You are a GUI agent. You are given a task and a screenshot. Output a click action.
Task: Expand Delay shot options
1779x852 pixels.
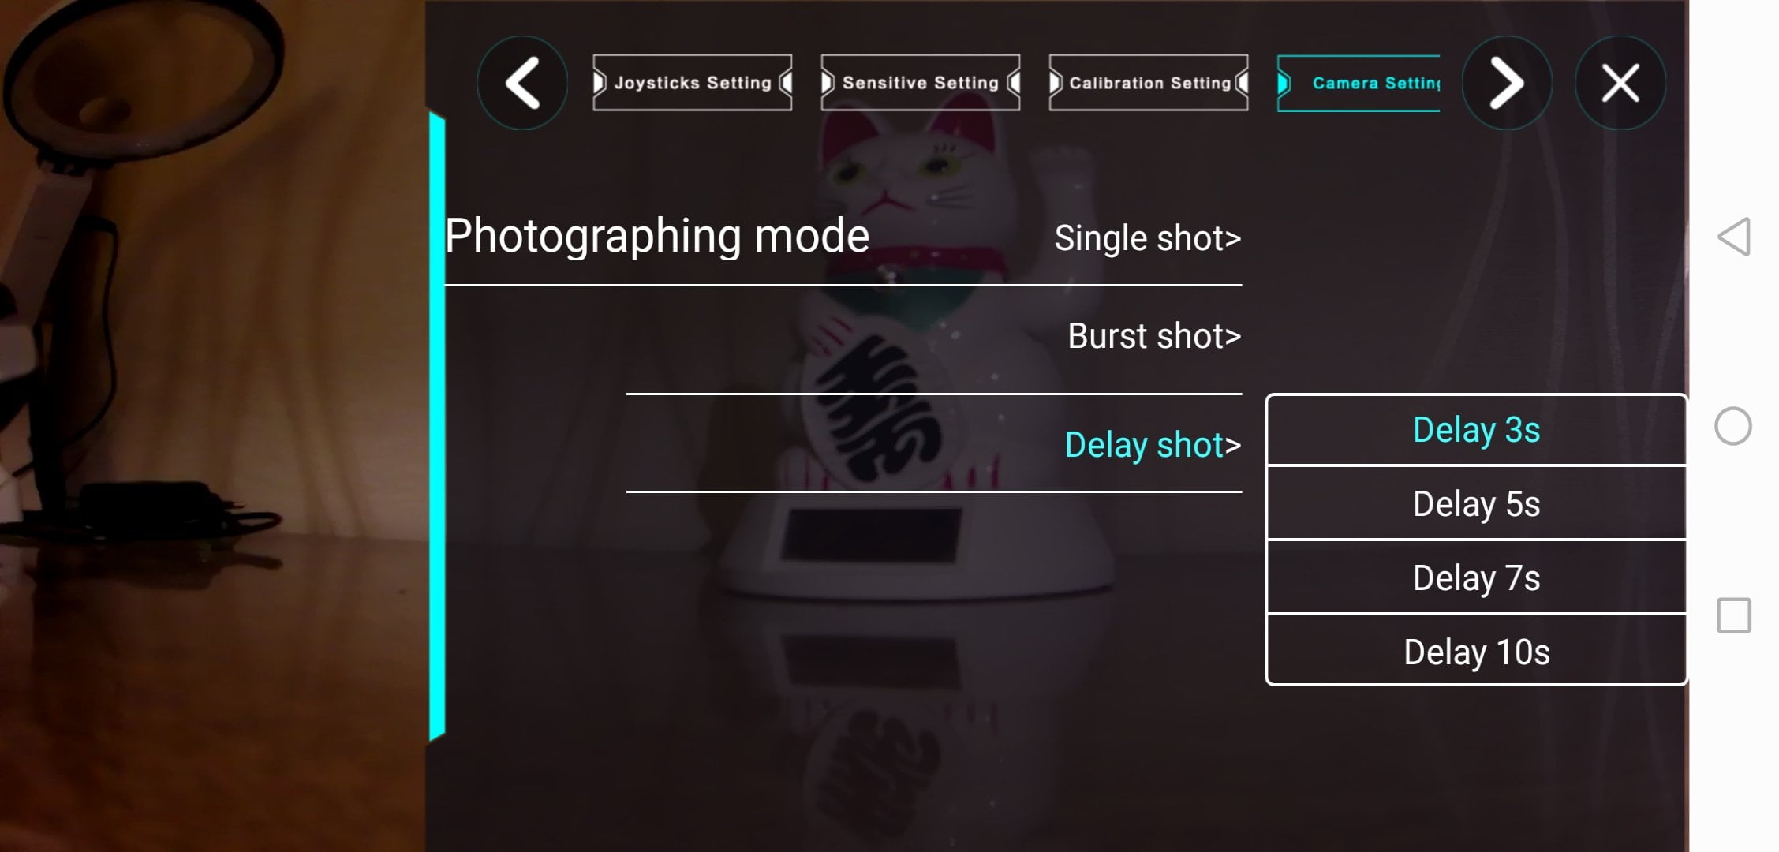(1153, 445)
